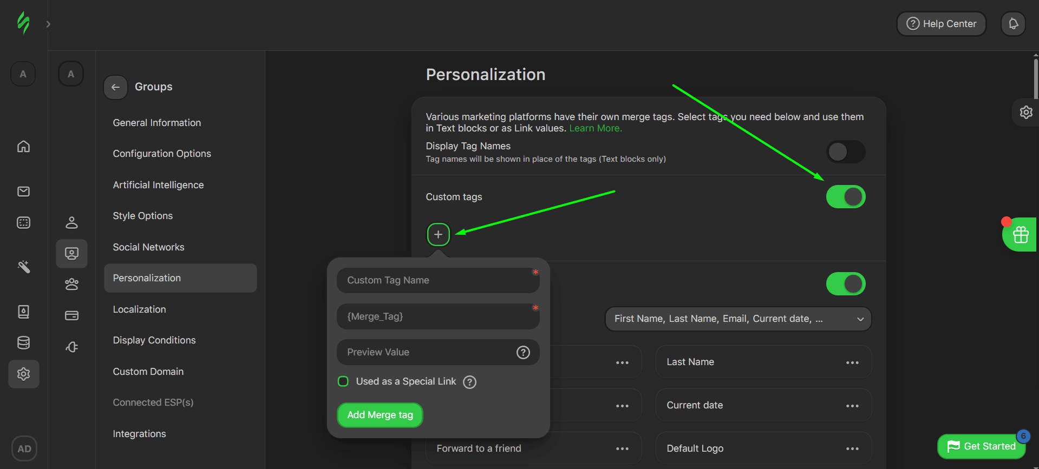This screenshot has width=1039, height=469.
Task: Open the data sources database icon
Action: click(x=23, y=342)
